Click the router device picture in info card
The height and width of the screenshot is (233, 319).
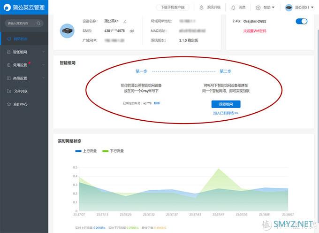click(67, 31)
